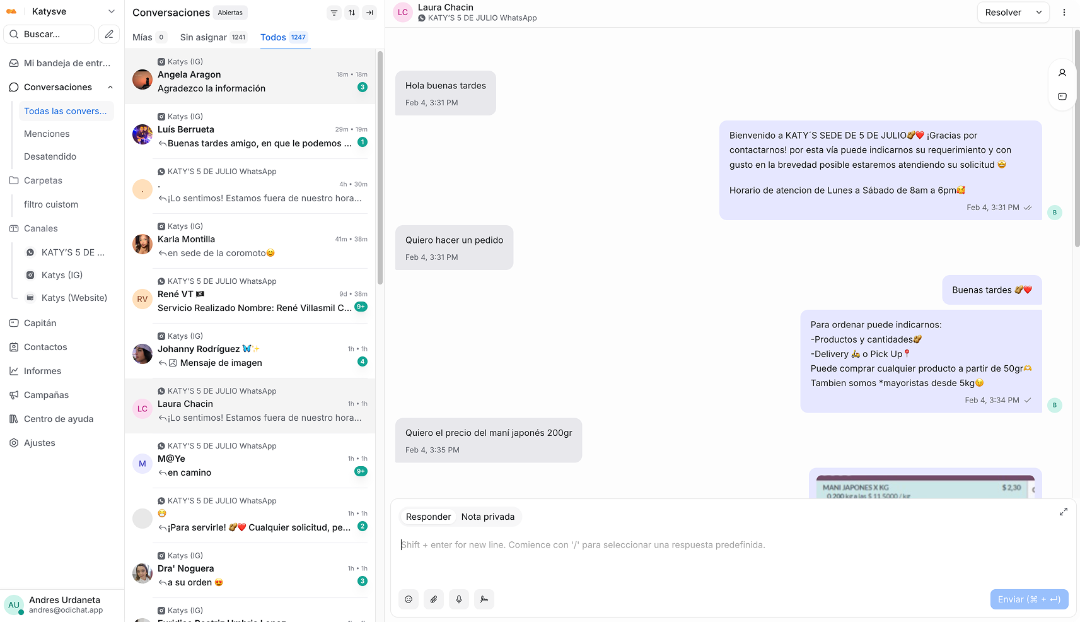Toggle the message signature icon
The width and height of the screenshot is (1080, 622).
click(x=484, y=599)
